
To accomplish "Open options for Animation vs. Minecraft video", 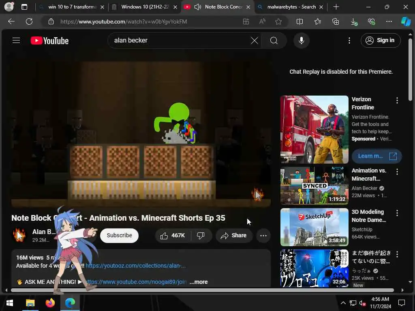I will [x=397, y=172].
